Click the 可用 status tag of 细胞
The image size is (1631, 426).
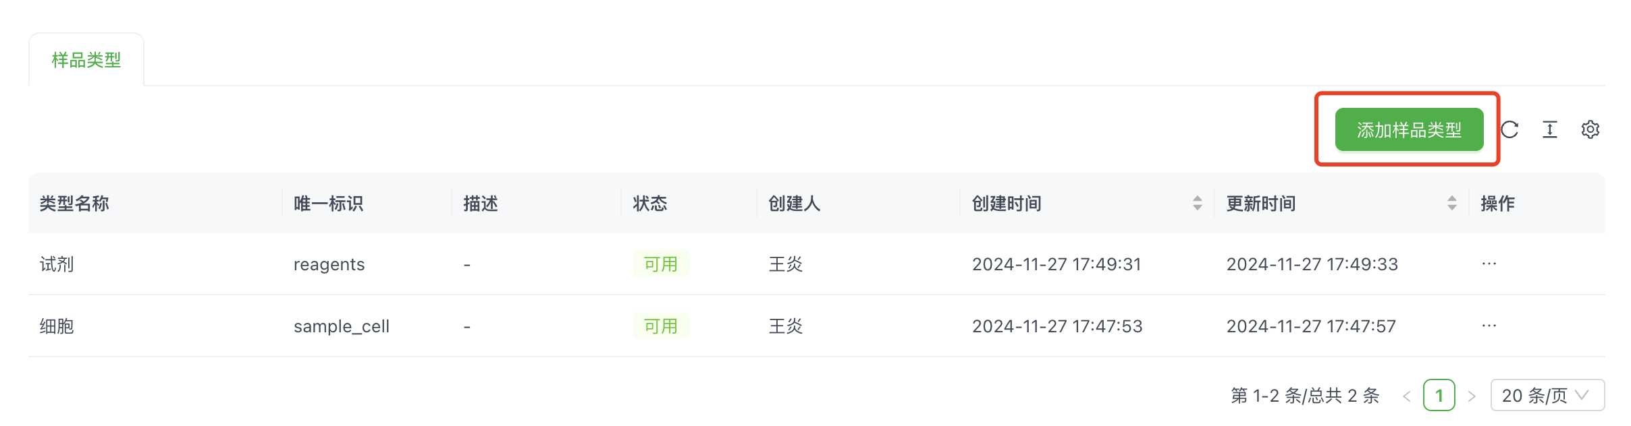pyautogui.click(x=660, y=326)
